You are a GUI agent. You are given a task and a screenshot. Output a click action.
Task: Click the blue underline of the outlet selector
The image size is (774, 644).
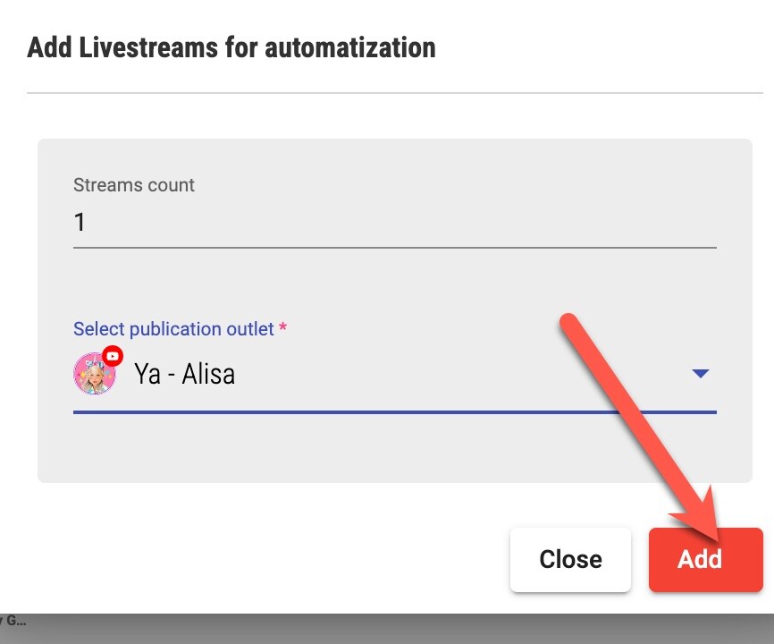[393, 412]
